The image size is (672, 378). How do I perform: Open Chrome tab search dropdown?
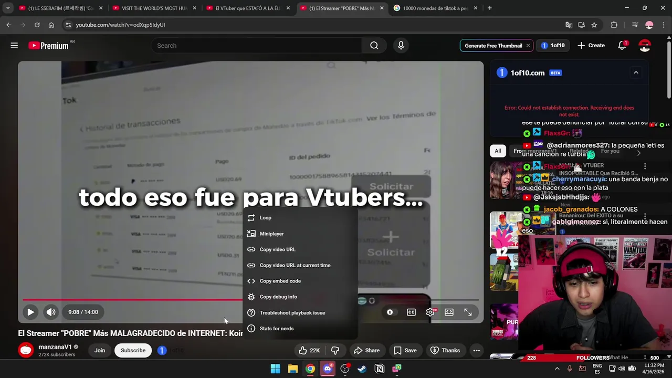coord(8,8)
